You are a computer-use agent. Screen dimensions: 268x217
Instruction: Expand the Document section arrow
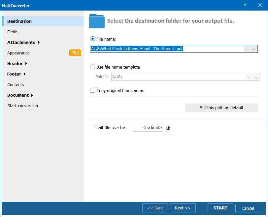pos(32,95)
